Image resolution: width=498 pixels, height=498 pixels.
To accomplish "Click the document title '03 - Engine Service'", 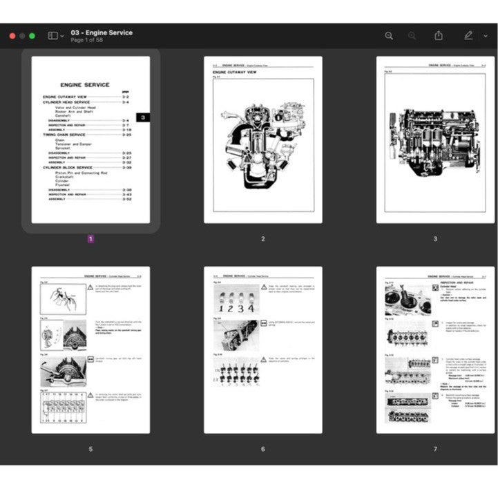I will pos(102,32).
